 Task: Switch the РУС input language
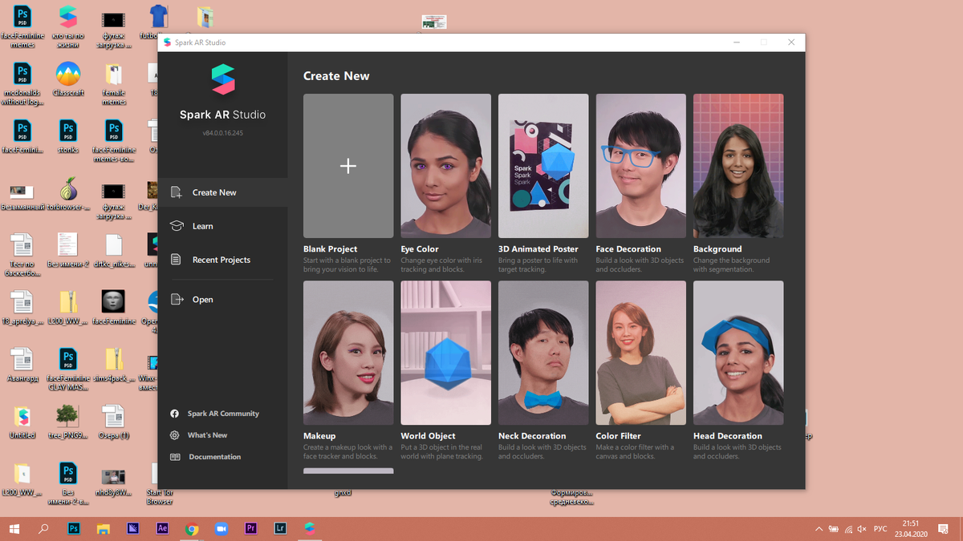(880, 529)
